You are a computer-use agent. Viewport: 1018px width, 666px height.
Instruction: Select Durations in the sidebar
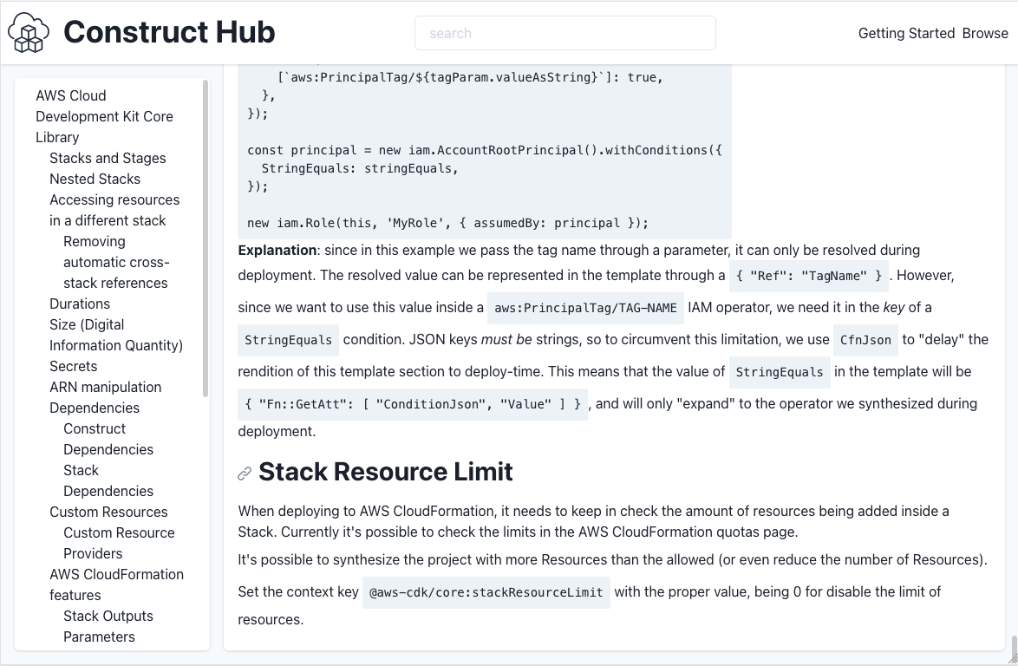[79, 304]
